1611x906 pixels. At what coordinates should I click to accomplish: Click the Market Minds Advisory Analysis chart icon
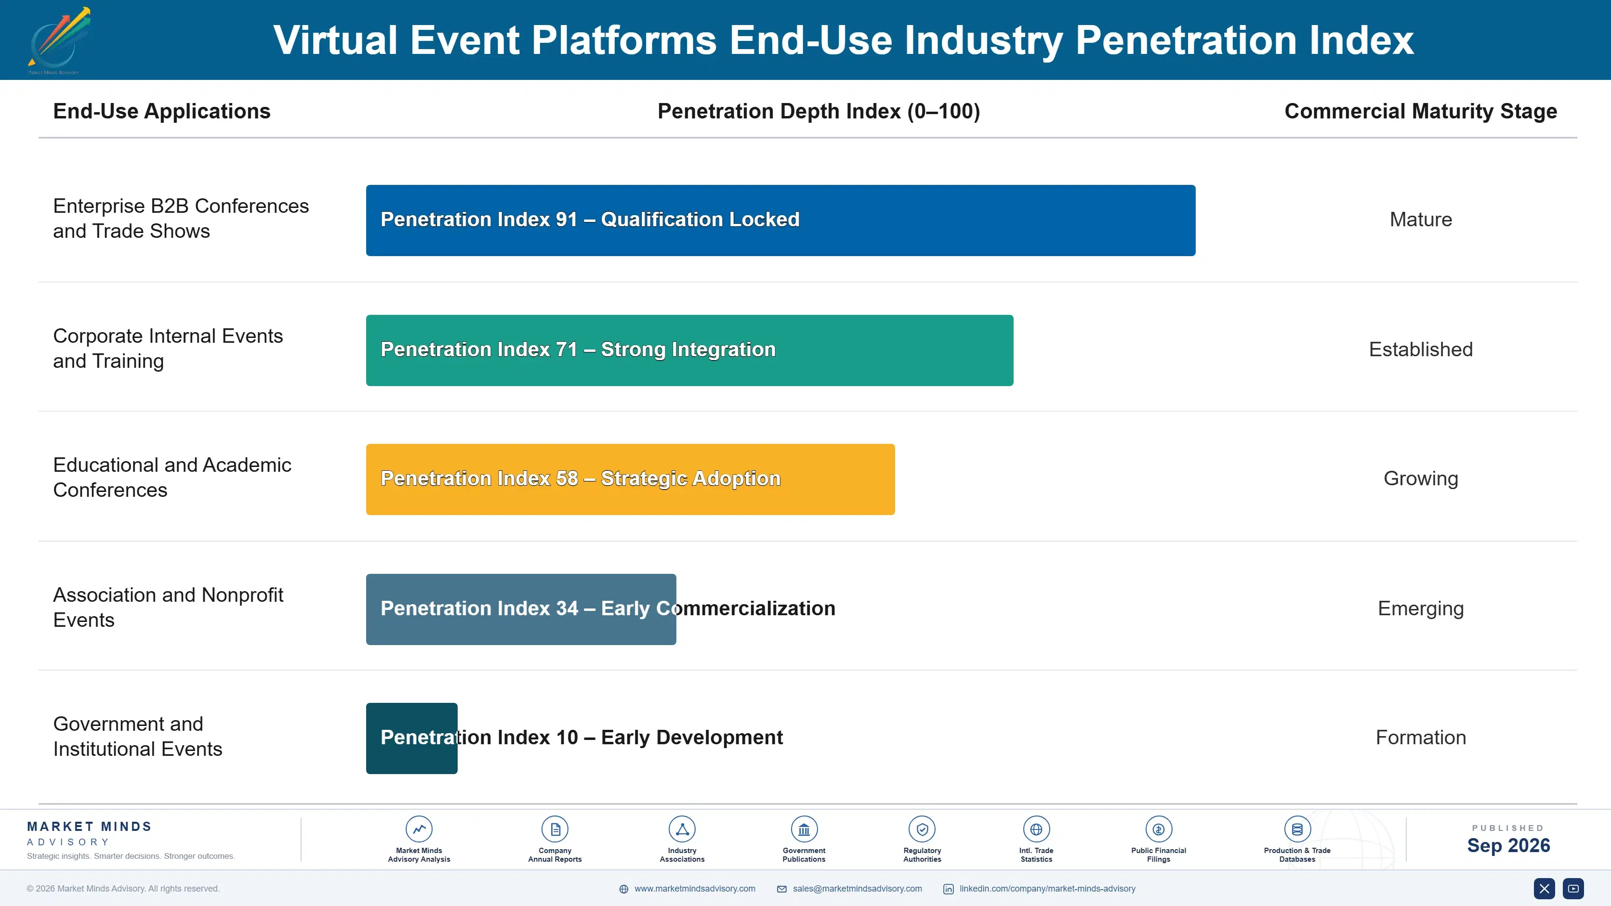point(419,829)
